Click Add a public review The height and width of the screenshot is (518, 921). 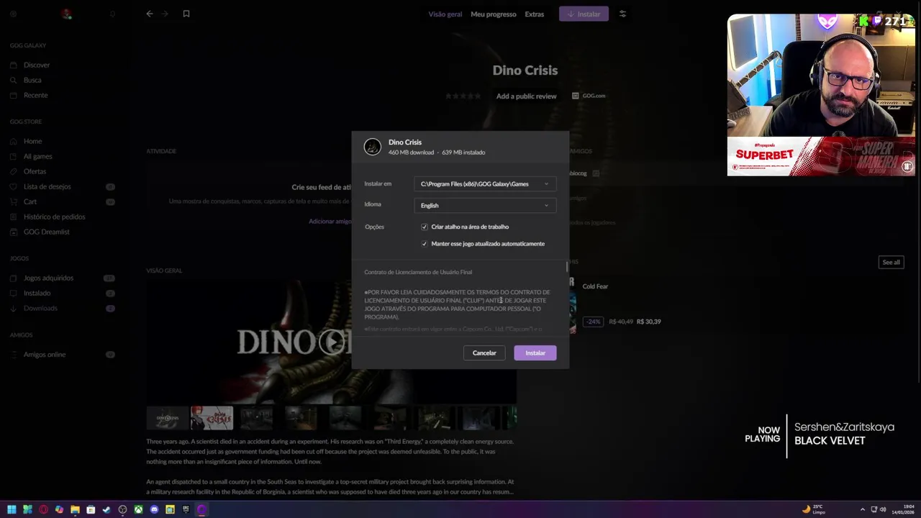coord(526,96)
